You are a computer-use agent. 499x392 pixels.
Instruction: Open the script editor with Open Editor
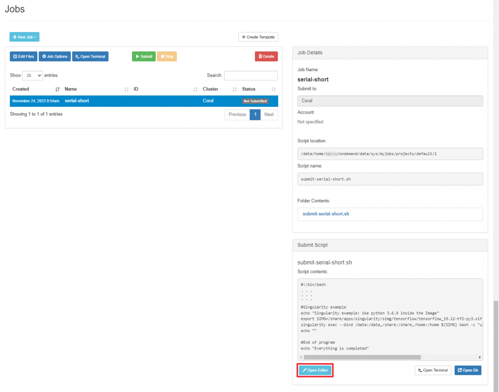click(315, 370)
